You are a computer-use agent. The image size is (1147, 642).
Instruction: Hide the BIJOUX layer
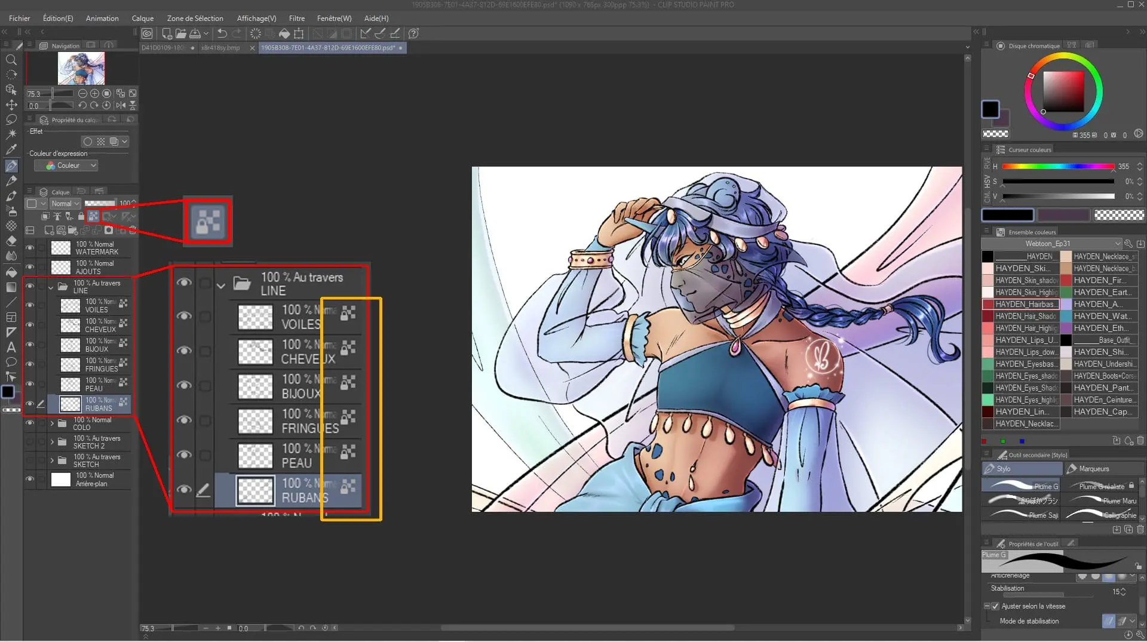coord(30,345)
